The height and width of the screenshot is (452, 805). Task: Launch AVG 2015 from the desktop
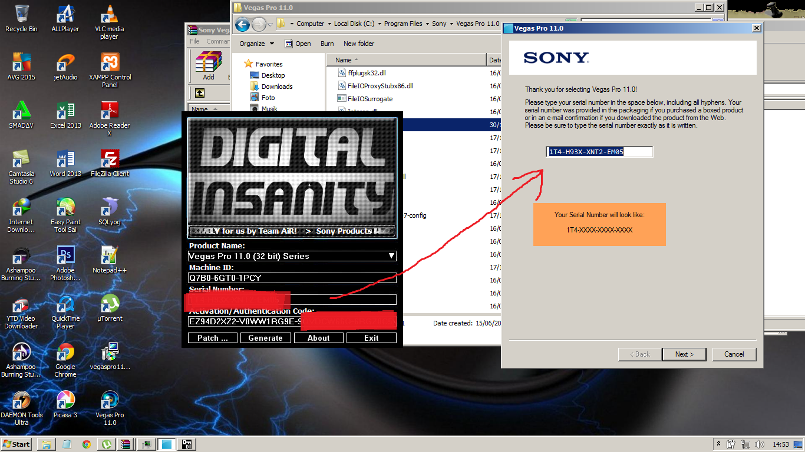pyautogui.click(x=21, y=67)
